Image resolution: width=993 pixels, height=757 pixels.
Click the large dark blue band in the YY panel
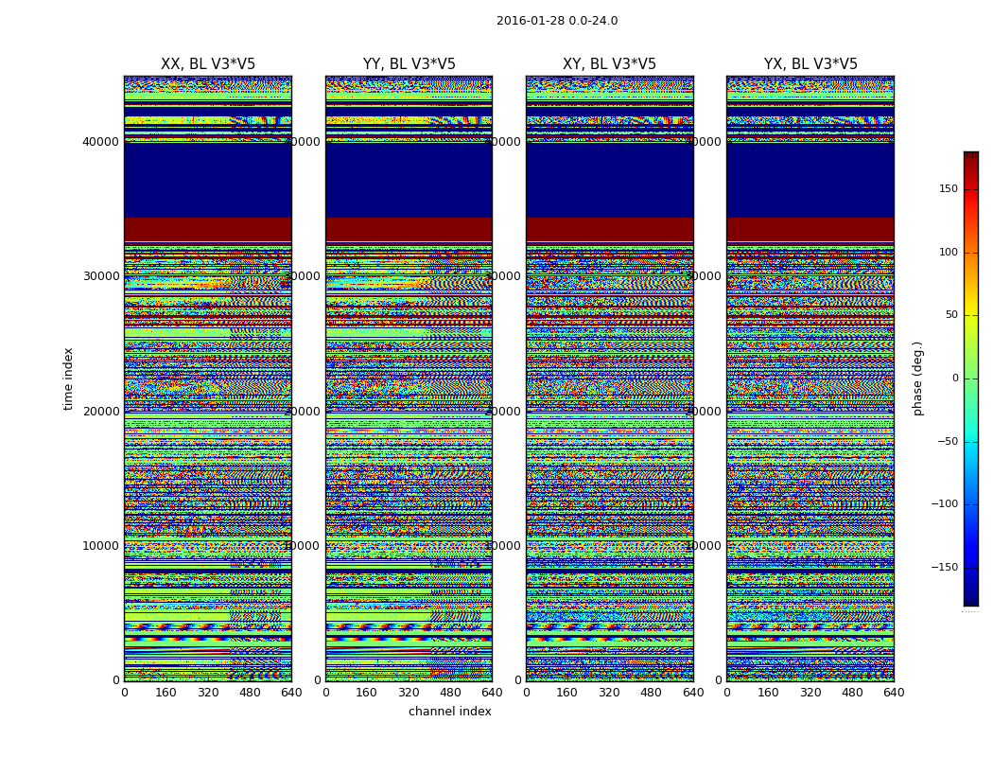click(409, 180)
